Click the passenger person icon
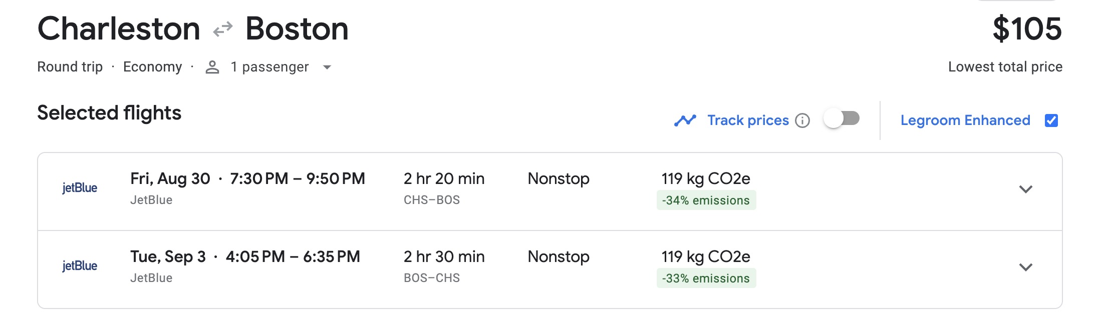Screen dimensions: 1104x332 pos(212,66)
